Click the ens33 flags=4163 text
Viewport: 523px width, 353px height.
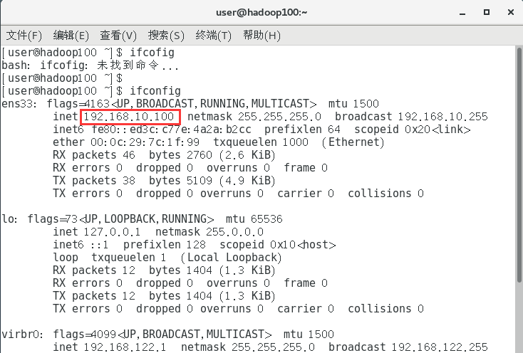pos(78,104)
